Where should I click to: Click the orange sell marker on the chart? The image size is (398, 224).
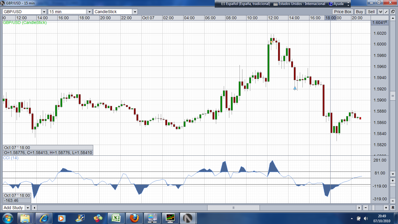tap(271, 43)
